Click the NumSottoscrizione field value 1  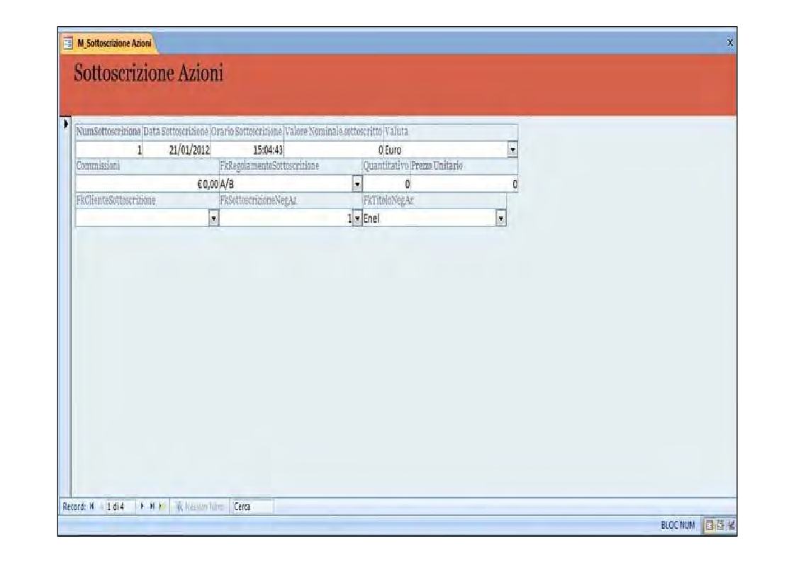point(109,150)
